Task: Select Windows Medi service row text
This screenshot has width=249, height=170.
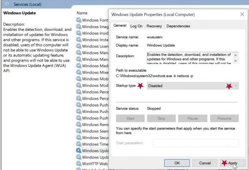Action: (95, 66)
